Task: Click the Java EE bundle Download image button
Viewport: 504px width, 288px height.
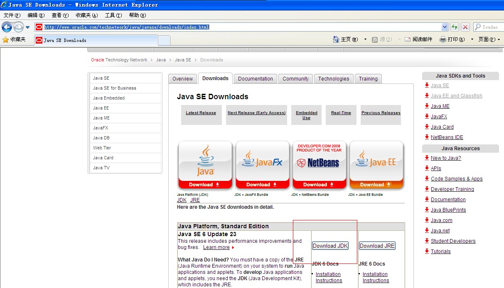Action: tap(376, 165)
